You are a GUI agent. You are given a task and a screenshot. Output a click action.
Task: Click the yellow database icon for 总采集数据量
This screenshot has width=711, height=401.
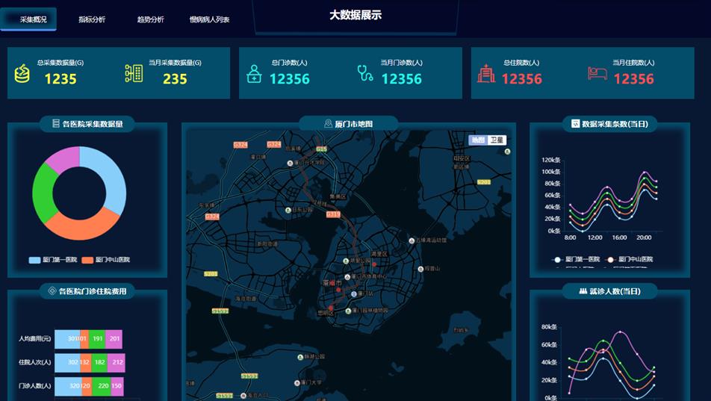[x=22, y=74]
